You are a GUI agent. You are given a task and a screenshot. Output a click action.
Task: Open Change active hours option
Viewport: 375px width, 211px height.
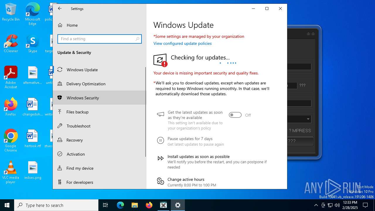pyautogui.click(x=186, y=179)
